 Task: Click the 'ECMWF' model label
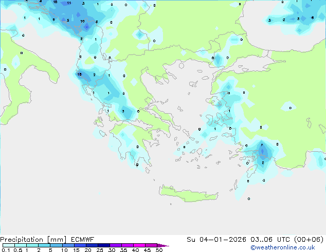pyautogui.click(x=83, y=240)
